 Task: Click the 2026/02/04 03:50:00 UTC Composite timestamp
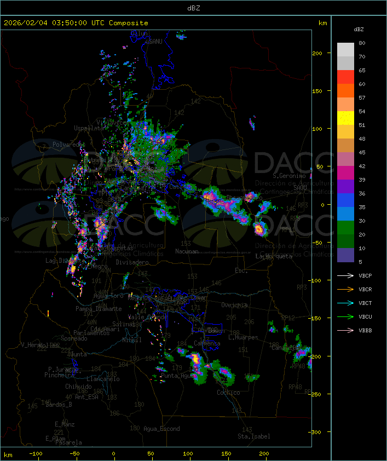(76, 23)
